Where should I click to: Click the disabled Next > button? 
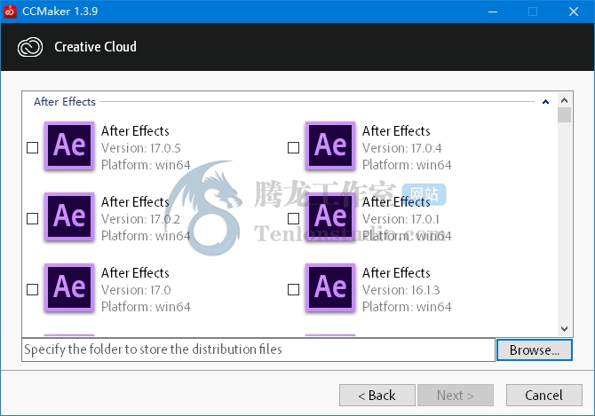click(x=456, y=396)
